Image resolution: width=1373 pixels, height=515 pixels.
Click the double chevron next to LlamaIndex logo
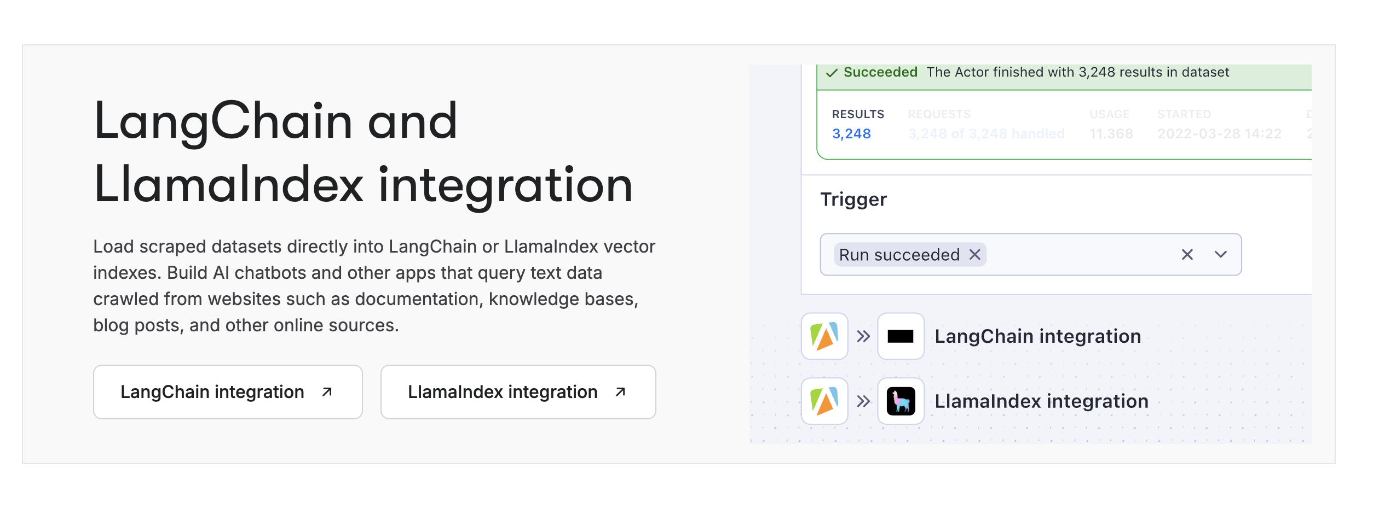(863, 401)
